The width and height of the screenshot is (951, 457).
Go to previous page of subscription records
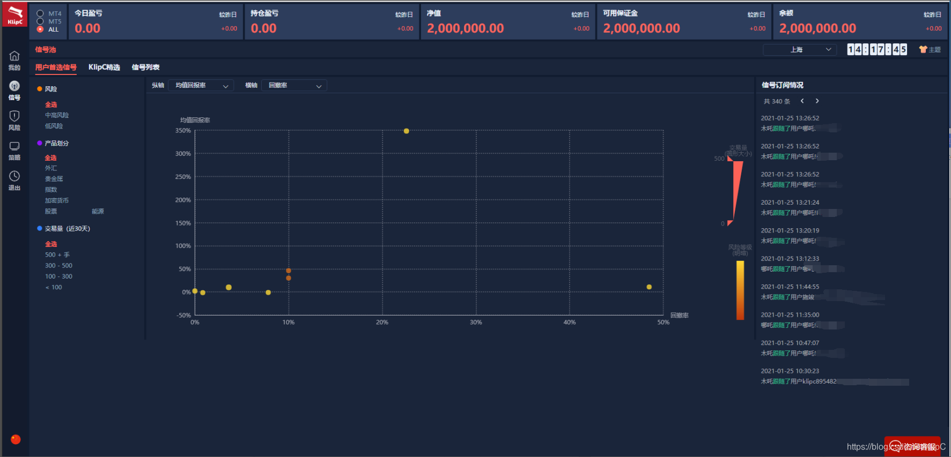802,101
